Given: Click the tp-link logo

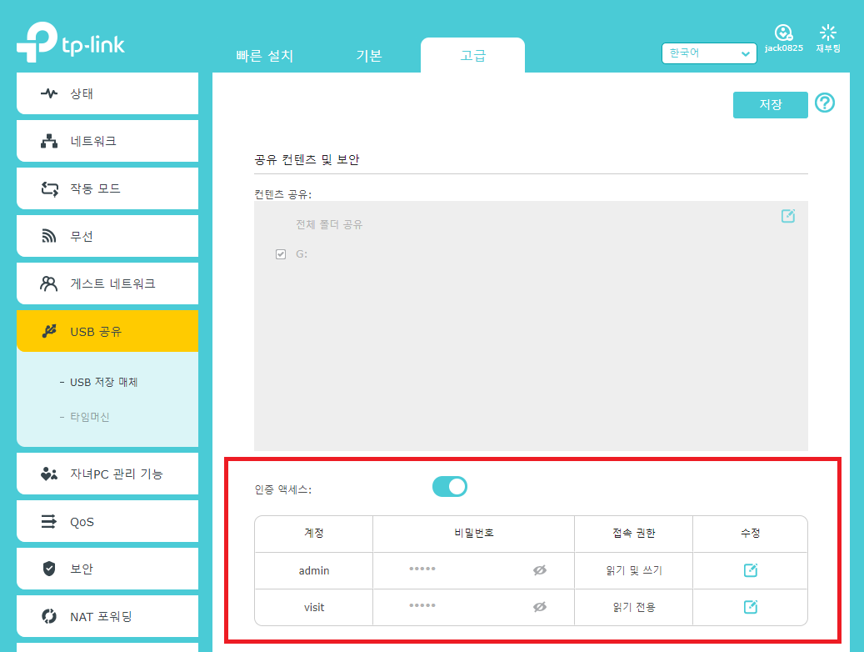Looking at the screenshot, I should click(71, 42).
